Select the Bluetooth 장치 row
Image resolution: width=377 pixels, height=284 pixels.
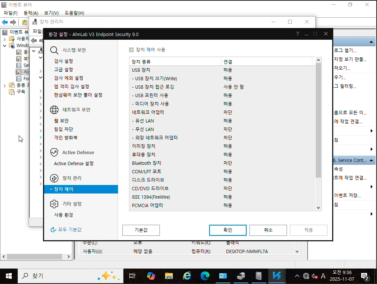(146, 163)
